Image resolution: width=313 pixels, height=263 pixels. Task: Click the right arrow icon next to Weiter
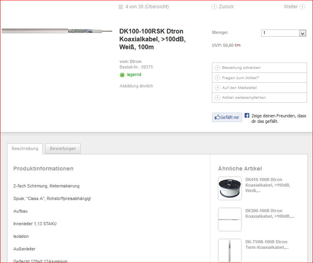tap(302, 7)
